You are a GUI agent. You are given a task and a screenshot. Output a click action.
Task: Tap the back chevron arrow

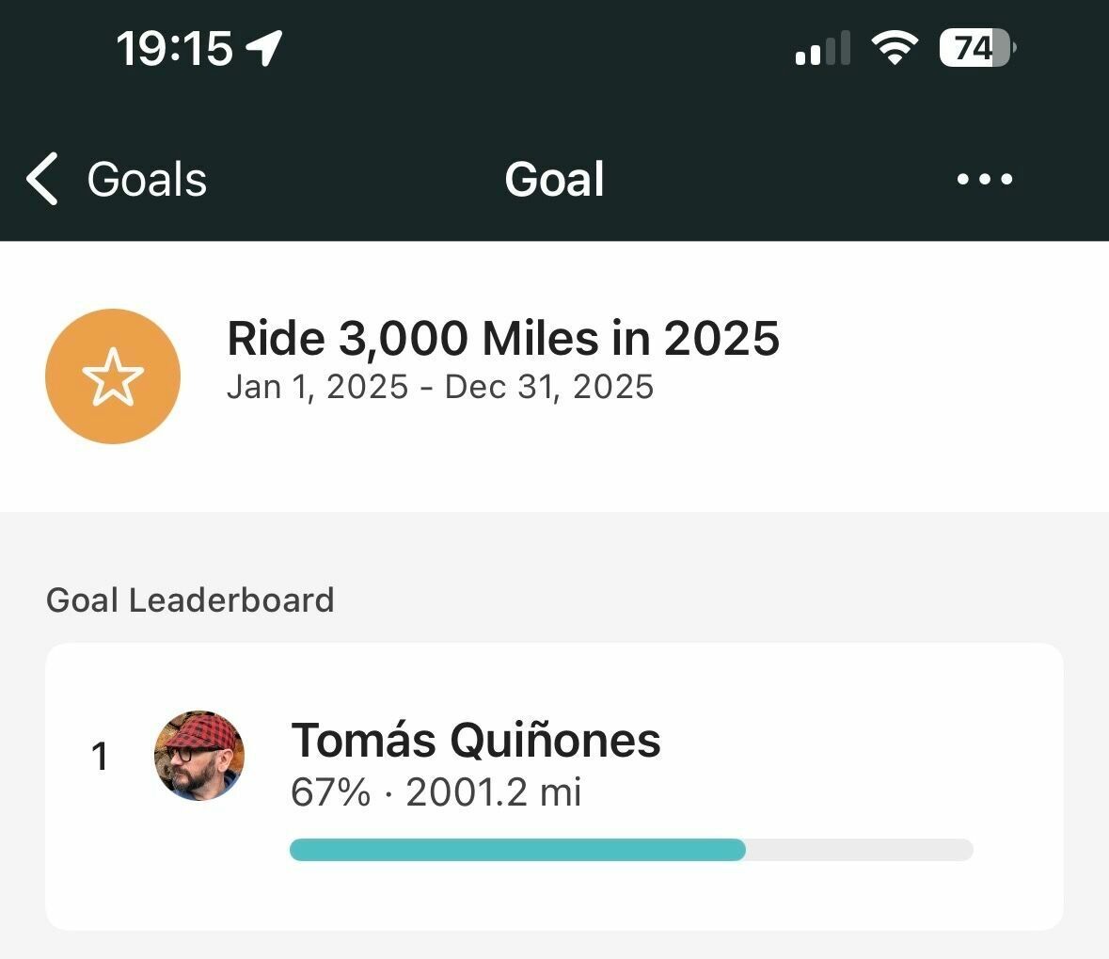[42, 179]
